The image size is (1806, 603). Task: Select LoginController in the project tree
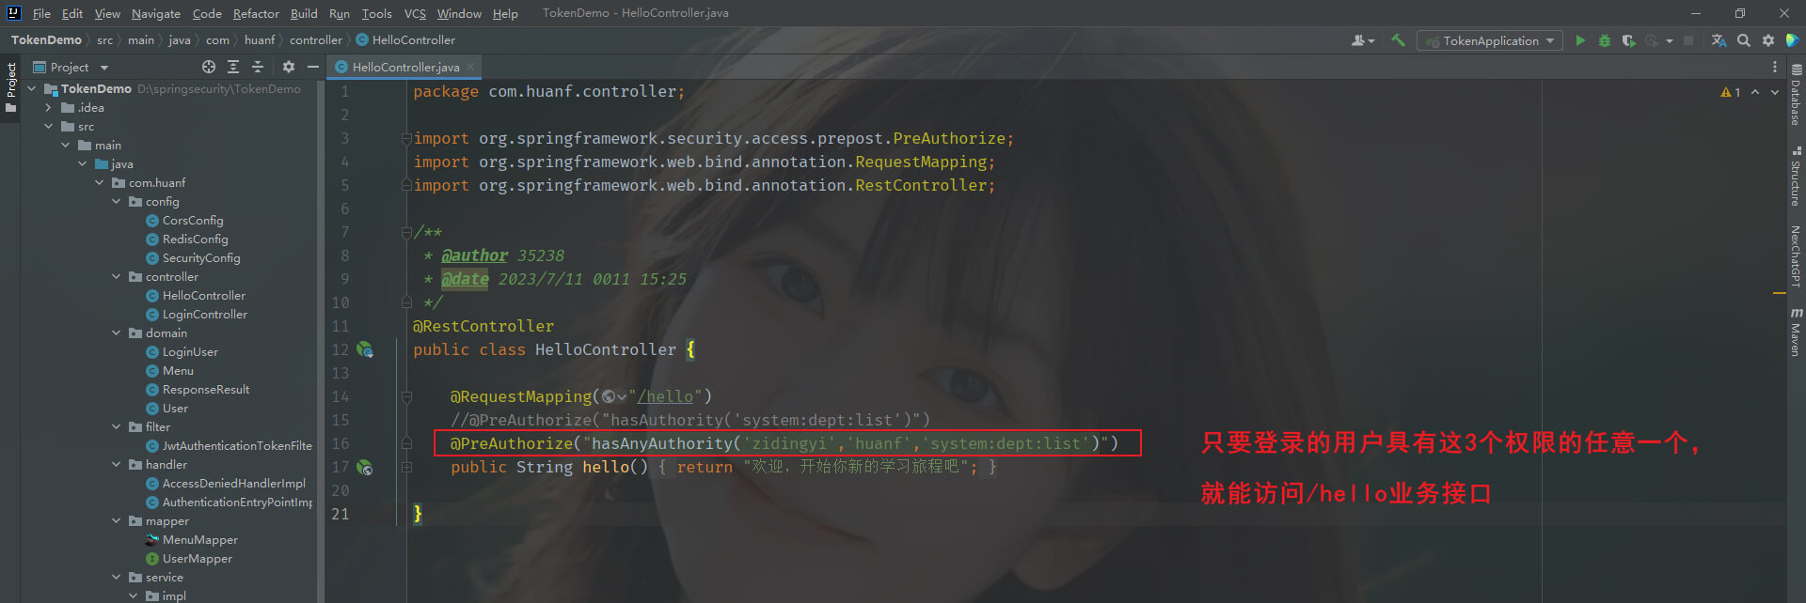pyautogui.click(x=205, y=315)
